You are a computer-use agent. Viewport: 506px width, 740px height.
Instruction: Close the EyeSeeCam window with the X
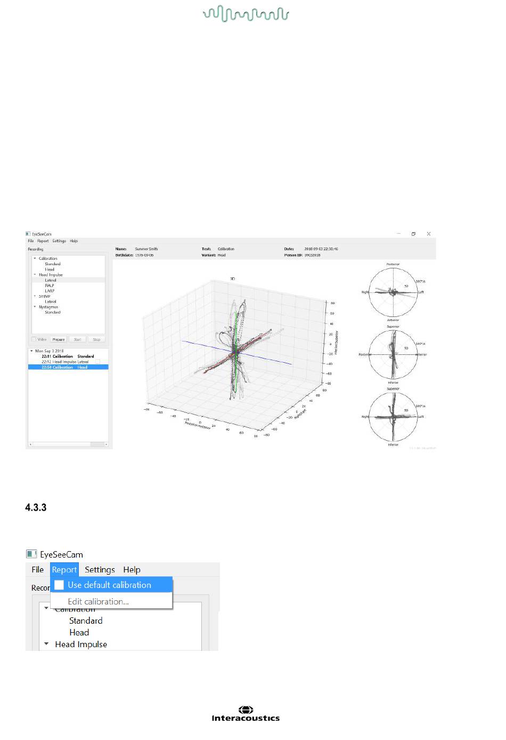(429, 234)
